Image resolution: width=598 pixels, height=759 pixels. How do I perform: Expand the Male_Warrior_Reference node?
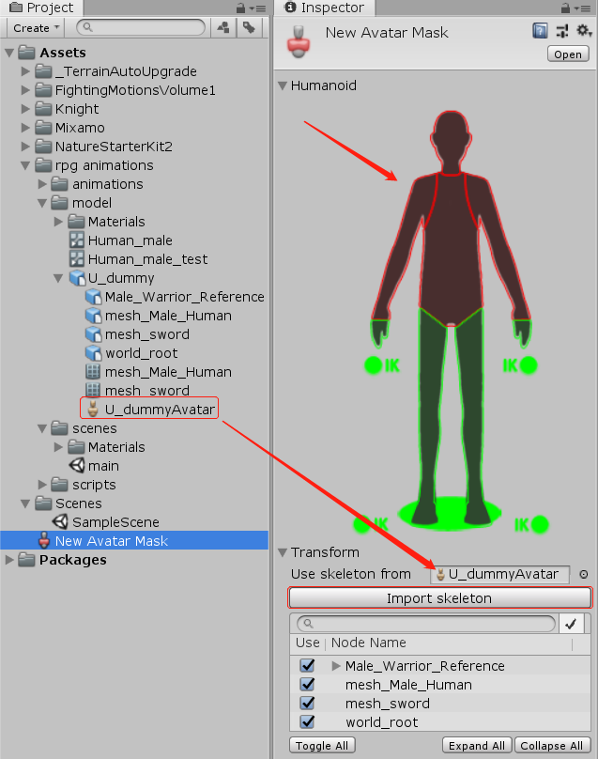336,666
